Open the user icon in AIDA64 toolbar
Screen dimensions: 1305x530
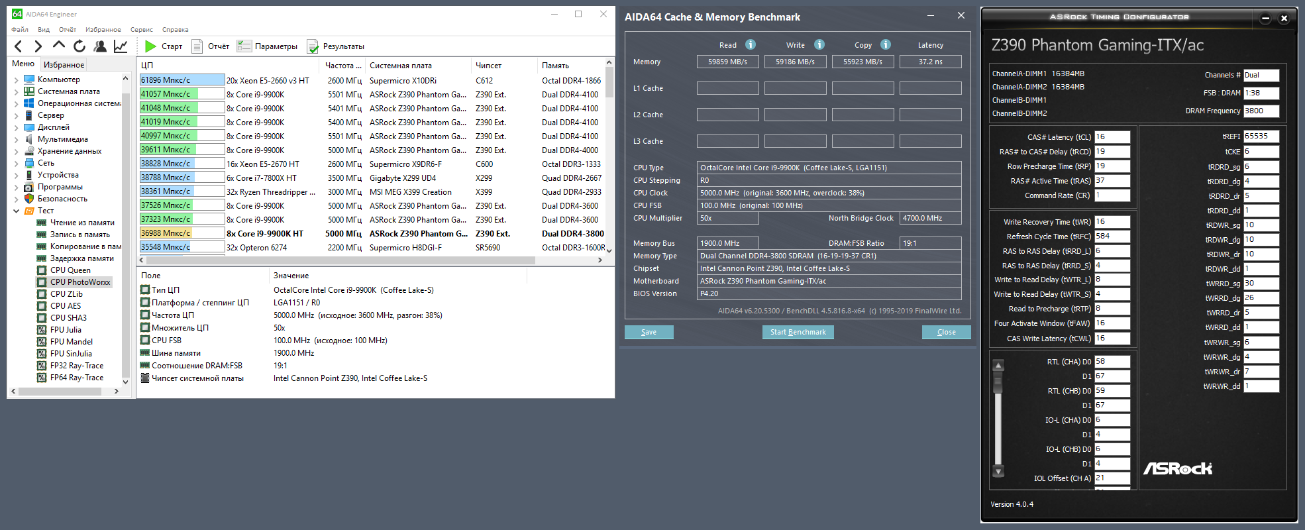[100, 46]
